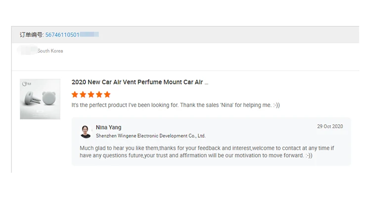Click the third orange rating star

click(91, 95)
